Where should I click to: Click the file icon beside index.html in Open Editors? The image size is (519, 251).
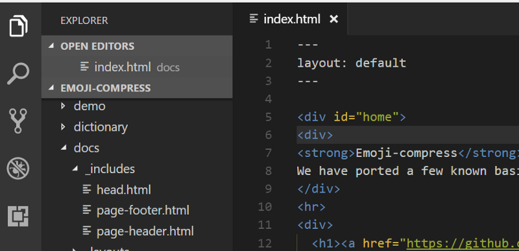(85, 67)
